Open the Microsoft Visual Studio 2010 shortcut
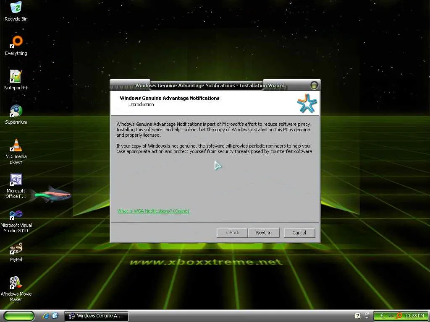 (x=16, y=221)
